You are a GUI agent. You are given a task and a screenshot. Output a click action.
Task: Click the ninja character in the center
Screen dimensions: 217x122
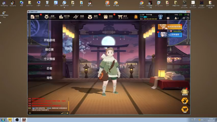coord(109,72)
